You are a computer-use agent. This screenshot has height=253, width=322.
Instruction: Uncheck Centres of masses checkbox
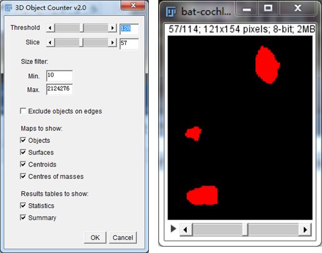tap(23, 177)
